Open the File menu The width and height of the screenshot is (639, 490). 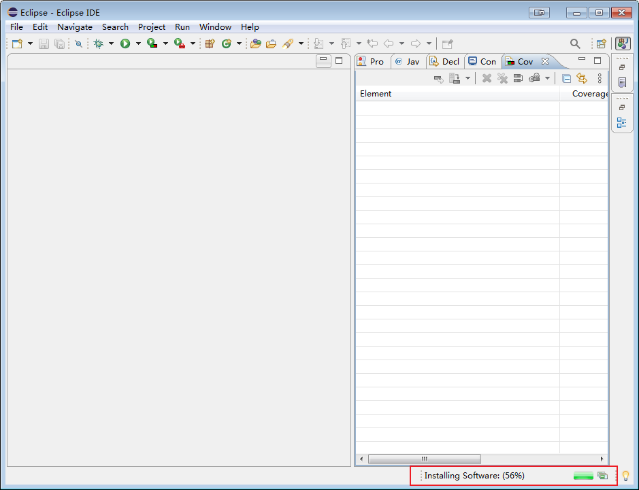tap(16, 27)
